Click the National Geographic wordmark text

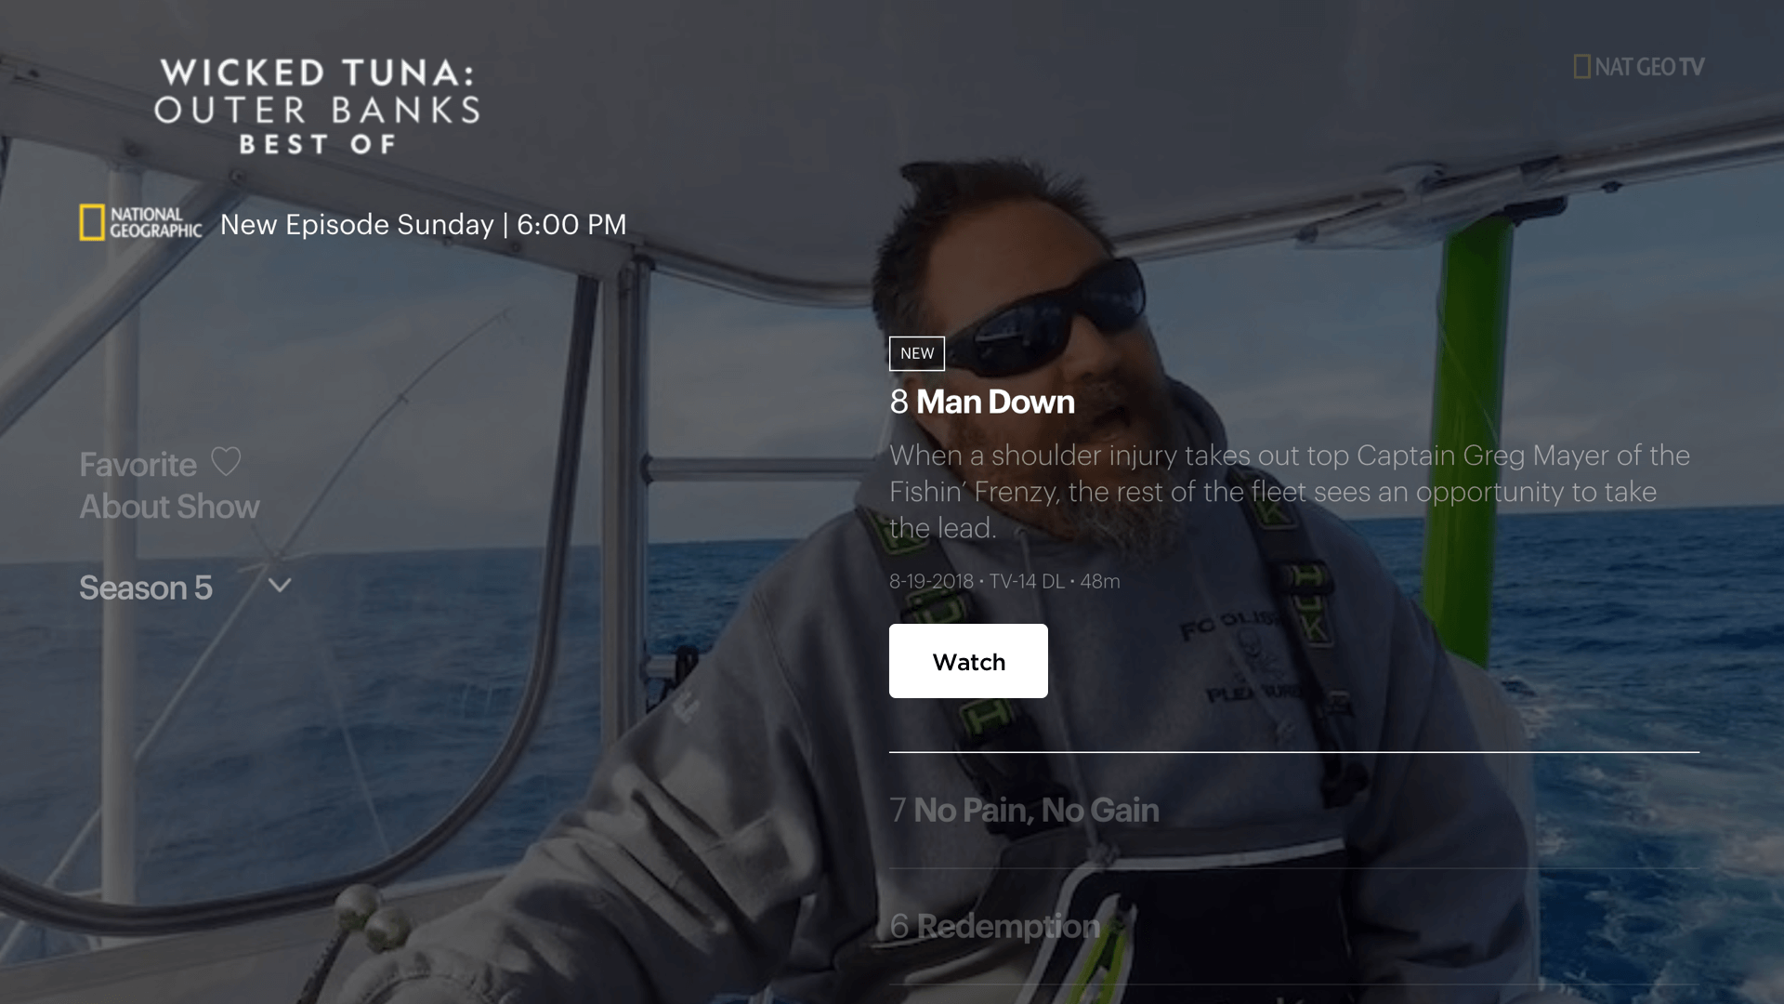(155, 223)
